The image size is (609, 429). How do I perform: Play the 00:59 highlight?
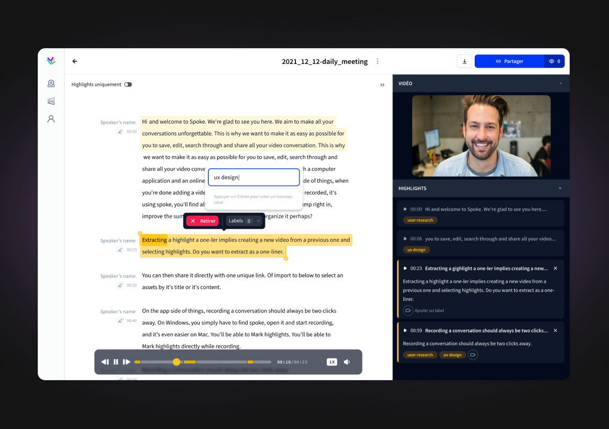(x=405, y=331)
